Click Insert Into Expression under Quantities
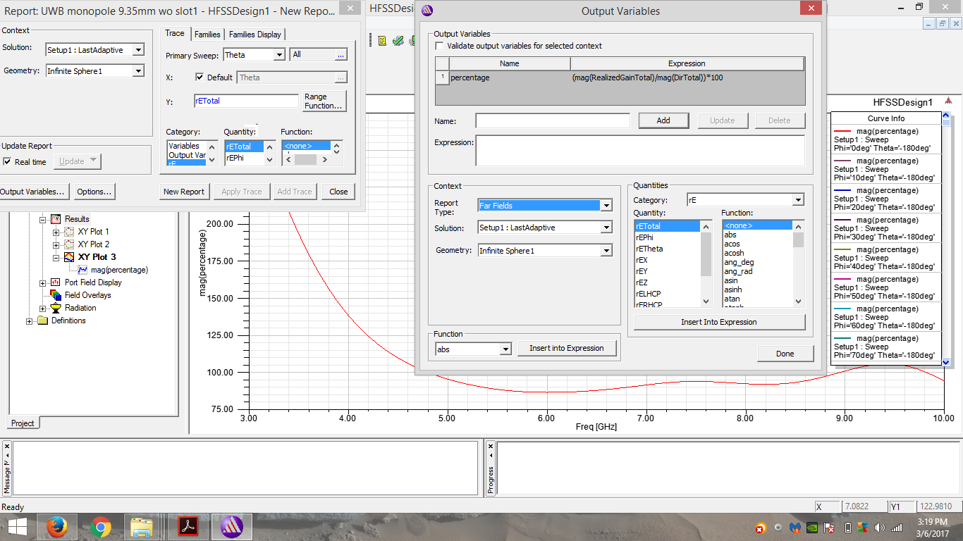963x541 pixels. (x=719, y=322)
